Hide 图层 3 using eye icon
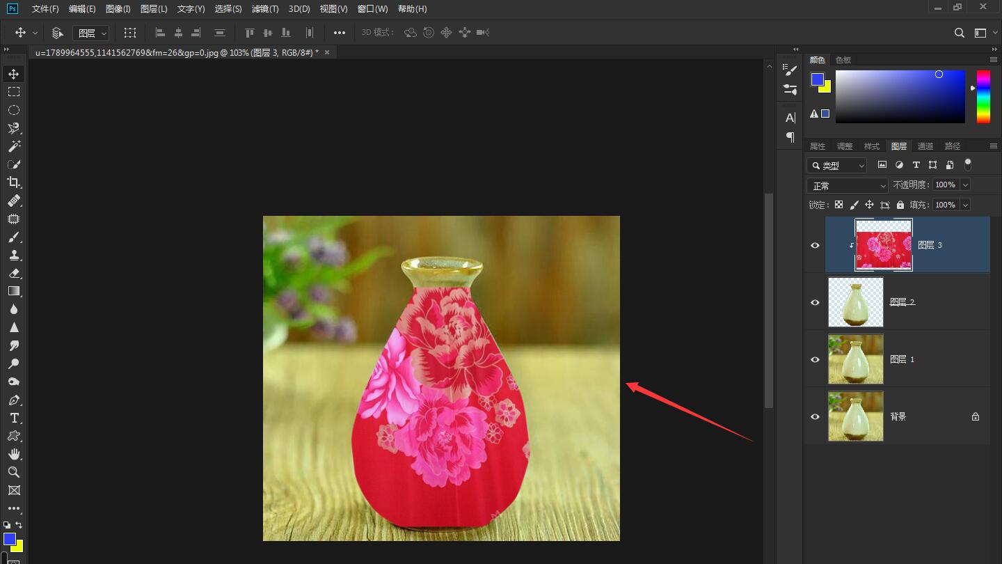 pyautogui.click(x=815, y=245)
